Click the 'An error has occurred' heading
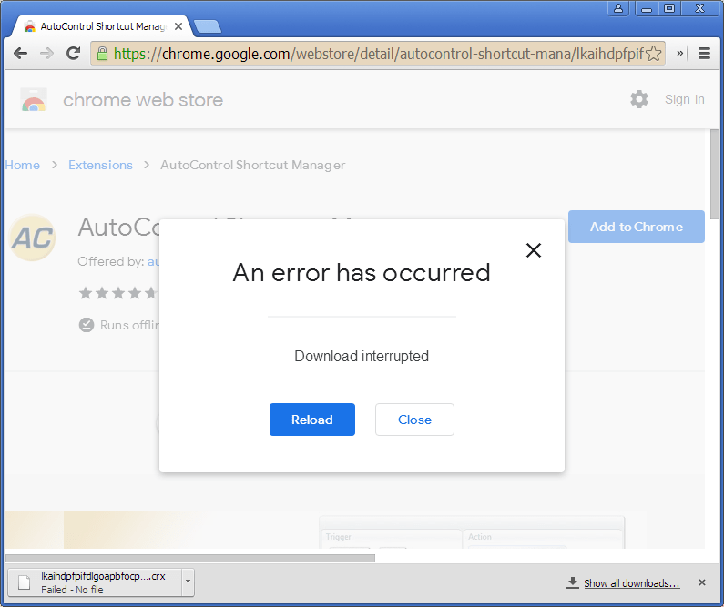This screenshot has width=724, height=607. point(362,273)
